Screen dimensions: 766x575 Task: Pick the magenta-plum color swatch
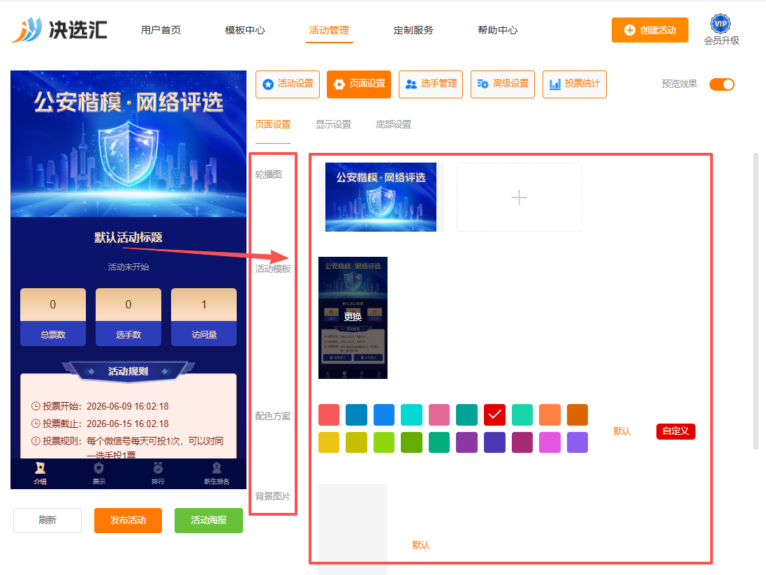click(522, 442)
